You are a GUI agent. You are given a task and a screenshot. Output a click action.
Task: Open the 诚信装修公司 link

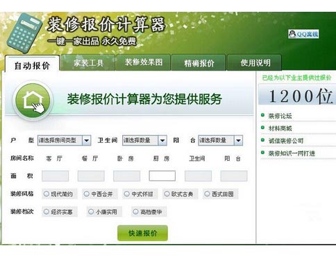coord(286,141)
